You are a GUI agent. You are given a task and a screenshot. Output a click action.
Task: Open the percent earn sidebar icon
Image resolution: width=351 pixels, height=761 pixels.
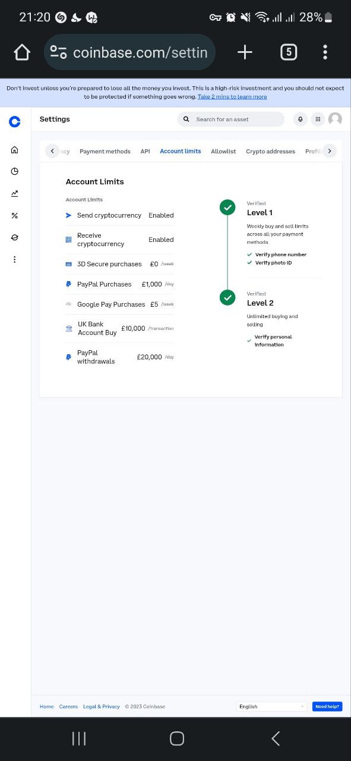pyautogui.click(x=15, y=215)
